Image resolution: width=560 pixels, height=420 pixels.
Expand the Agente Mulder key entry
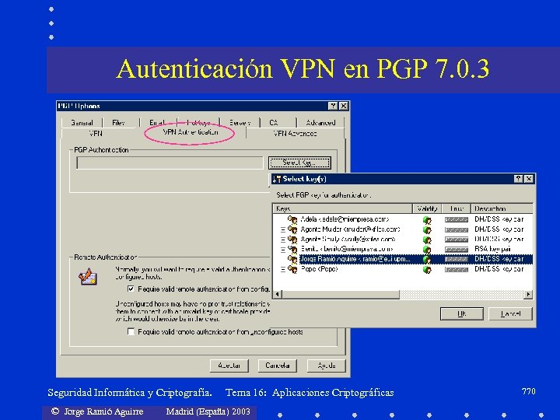(x=283, y=229)
